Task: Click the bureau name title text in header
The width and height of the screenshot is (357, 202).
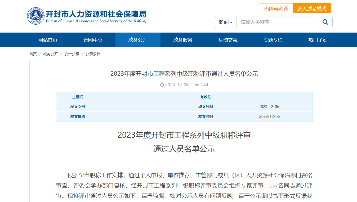Action: pos(96,14)
